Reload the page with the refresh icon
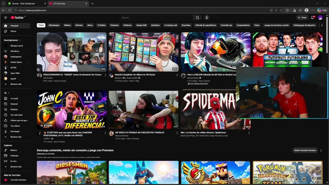 pyautogui.click(x=10, y=10)
